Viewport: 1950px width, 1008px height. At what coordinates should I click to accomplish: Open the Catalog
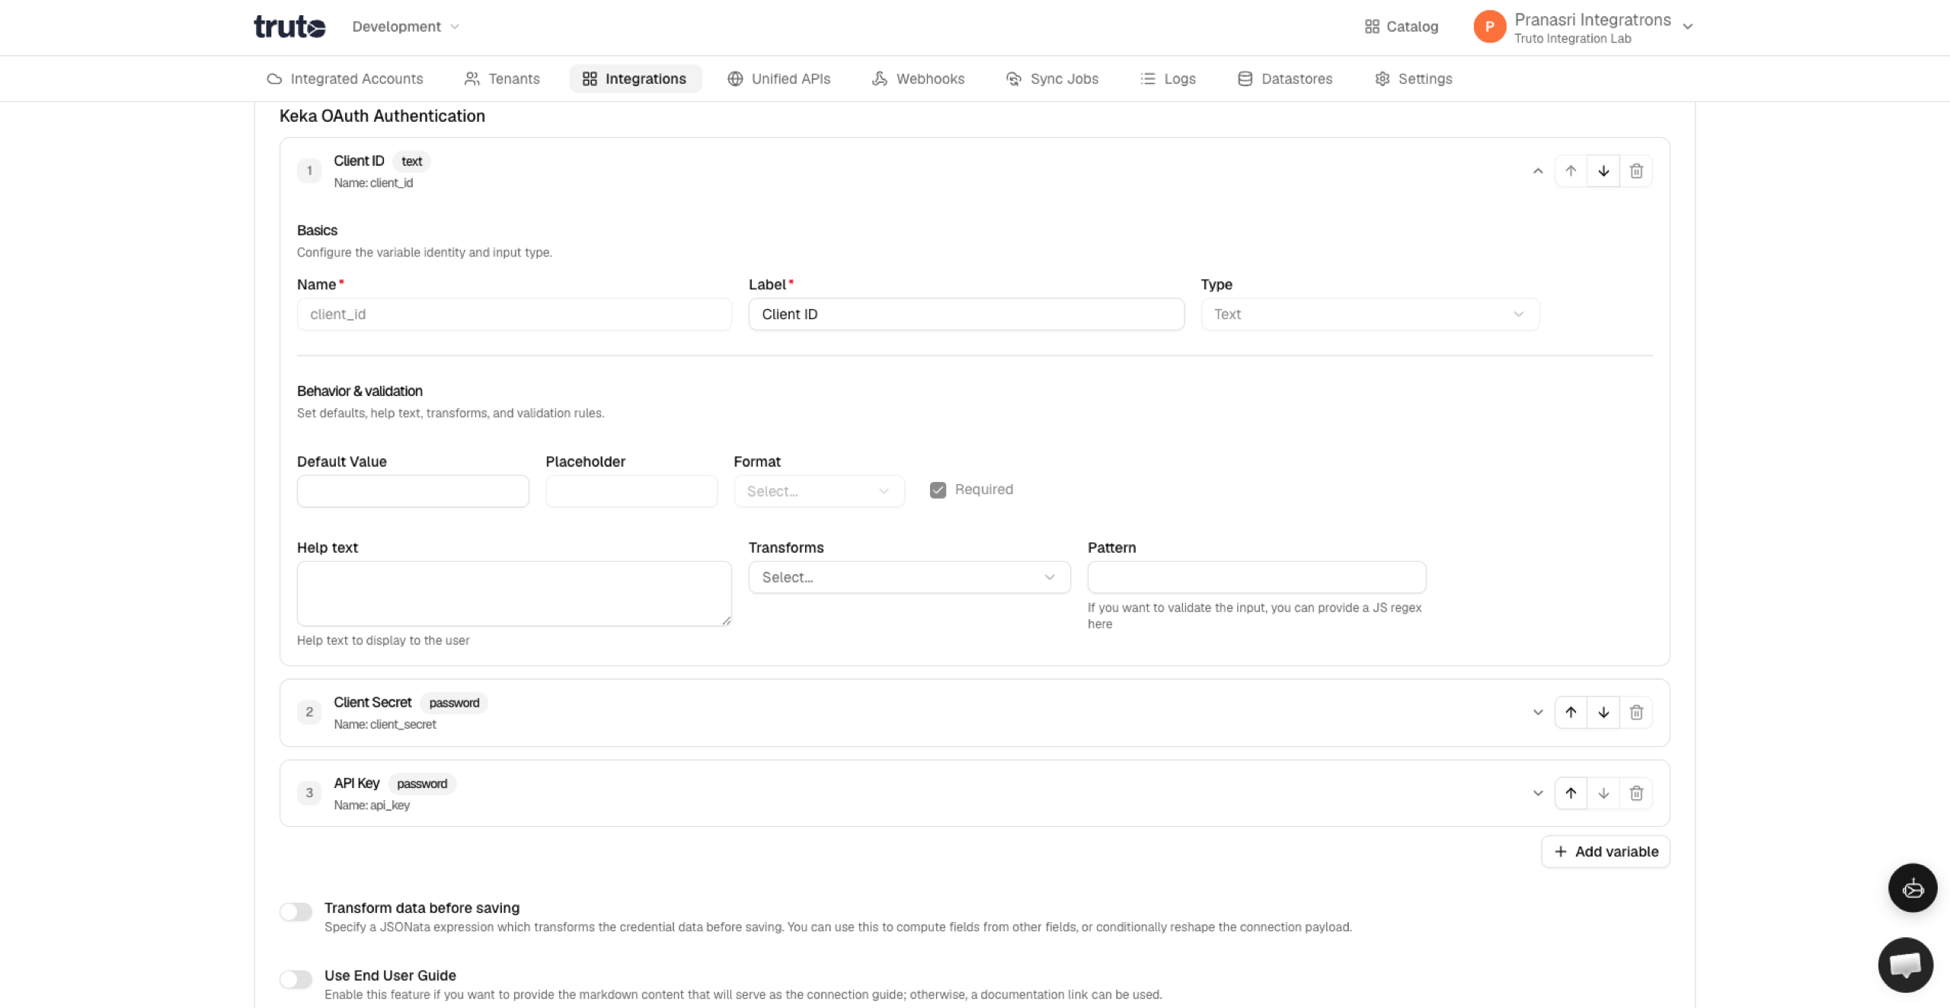click(x=1402, y=27)
